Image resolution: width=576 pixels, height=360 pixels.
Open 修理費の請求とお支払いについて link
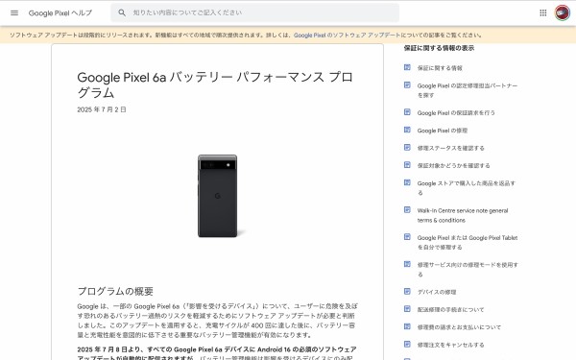459,327
